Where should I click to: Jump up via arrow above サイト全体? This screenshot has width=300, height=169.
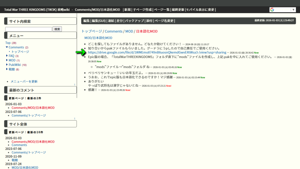(x=75, y=119)
